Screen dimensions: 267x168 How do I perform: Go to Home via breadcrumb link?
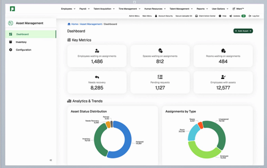75,24
